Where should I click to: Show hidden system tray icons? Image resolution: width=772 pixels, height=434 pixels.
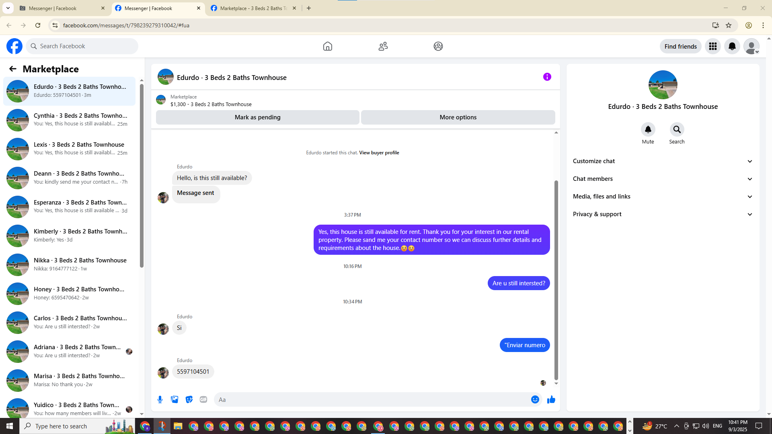tap(676, 426)
